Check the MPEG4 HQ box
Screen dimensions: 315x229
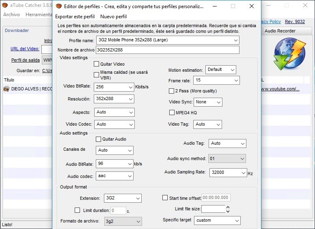click(172, 113)
